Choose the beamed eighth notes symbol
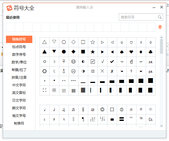Screen dimensions: 169x141 (x=64, y=110)
